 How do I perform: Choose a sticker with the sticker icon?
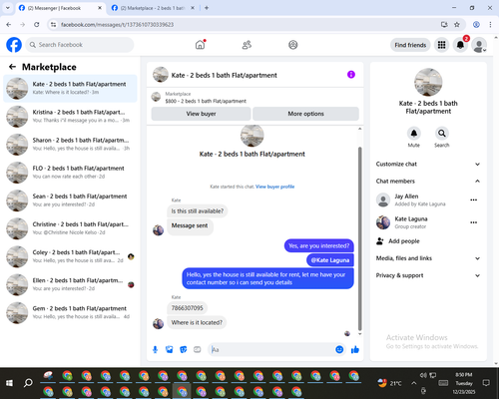(x=184, y=349)
